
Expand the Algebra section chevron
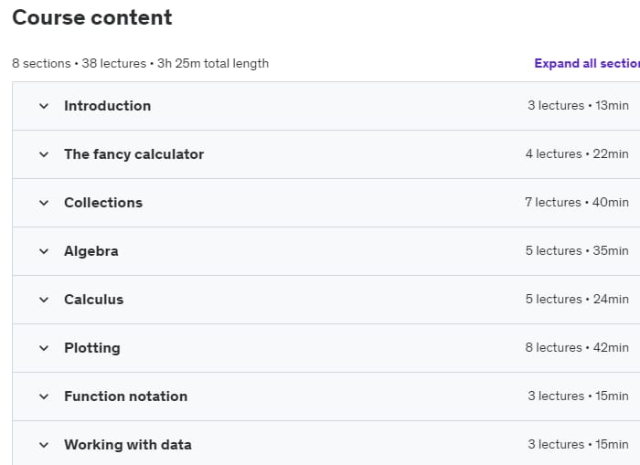click(x=44, y=251)
